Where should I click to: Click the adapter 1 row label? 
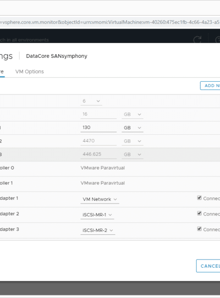(9, 198)
